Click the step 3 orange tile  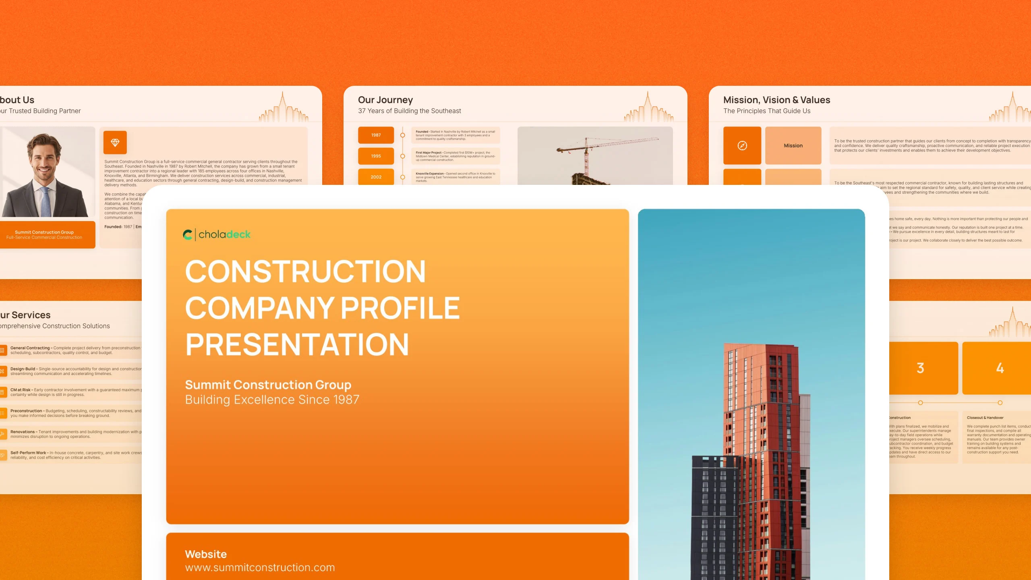923,368
